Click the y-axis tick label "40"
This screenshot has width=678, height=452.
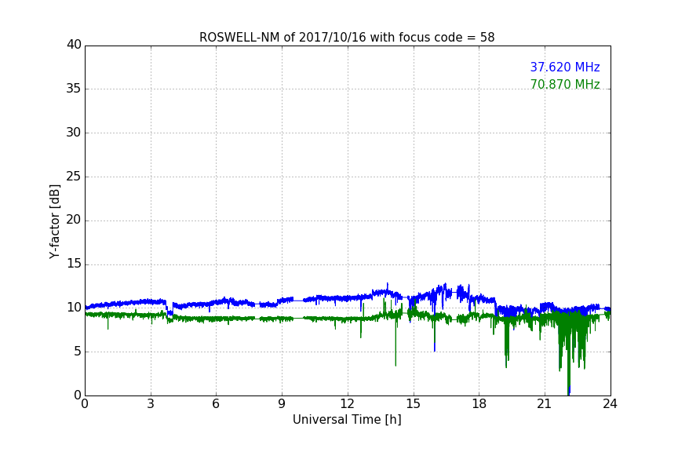click(x=74, y=45)
